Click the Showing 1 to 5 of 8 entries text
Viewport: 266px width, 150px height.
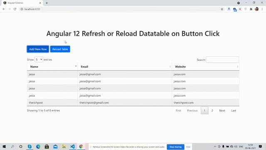pos(43,110)
